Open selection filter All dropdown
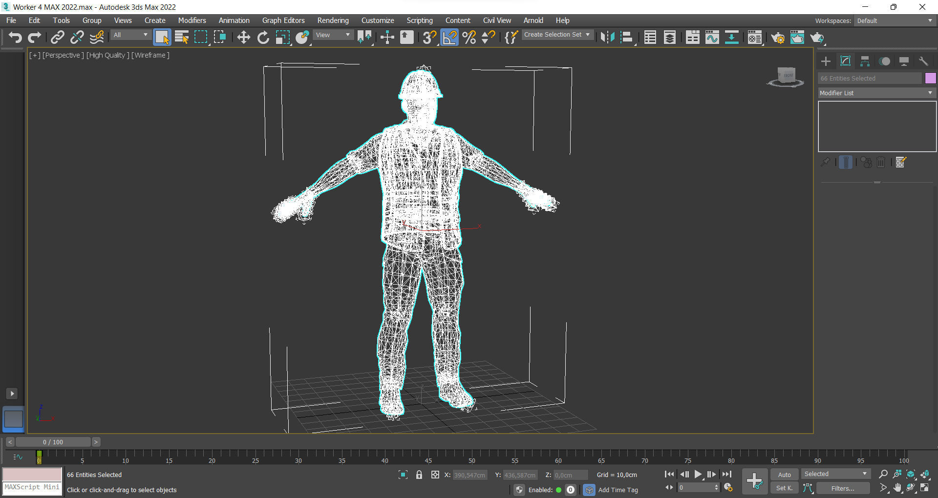938x498 pixels. point(130,35)
